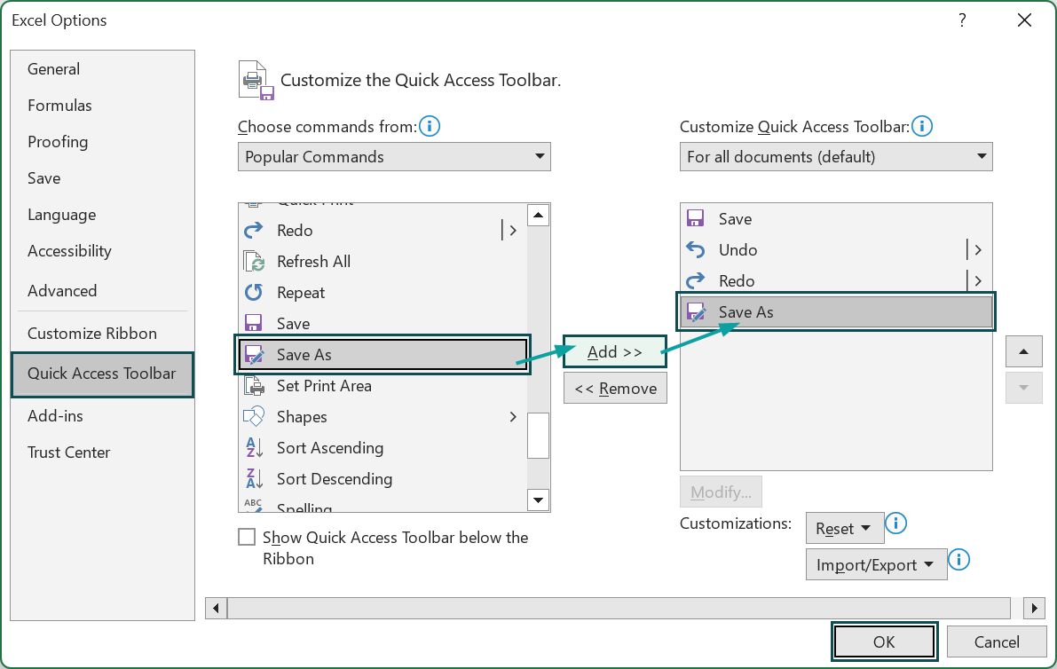Open the Reset dropdown button
The width and height of the screenshot is (1057, 669).
(x=845, y=528)
